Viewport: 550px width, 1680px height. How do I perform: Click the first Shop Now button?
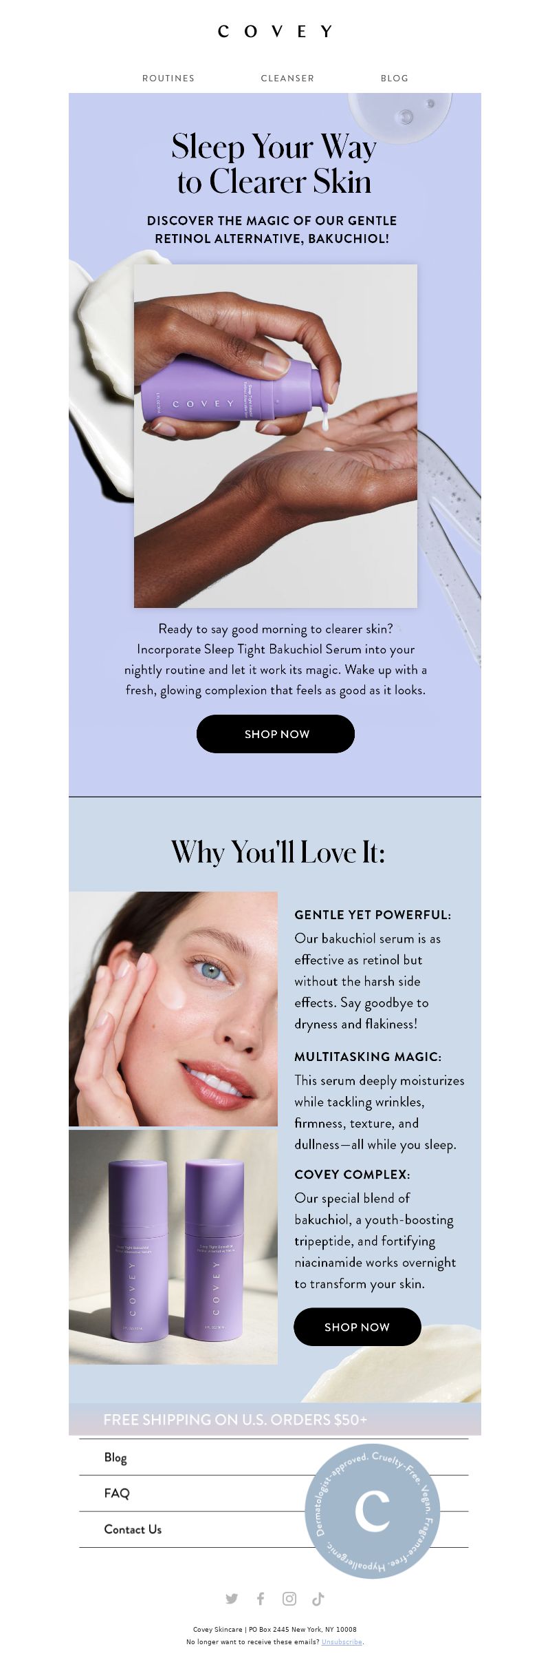(276, 734)
